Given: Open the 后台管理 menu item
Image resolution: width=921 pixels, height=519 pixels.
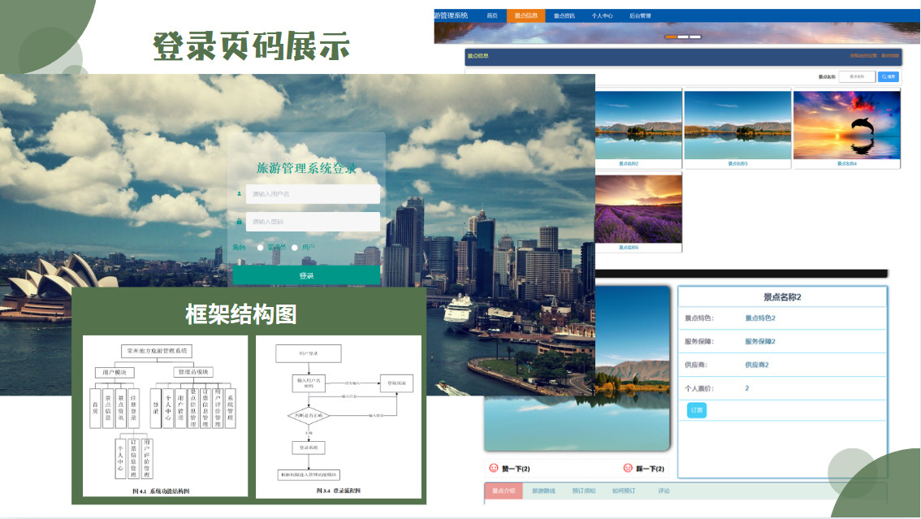Looking at the screenshot, I should coord(640,16).
